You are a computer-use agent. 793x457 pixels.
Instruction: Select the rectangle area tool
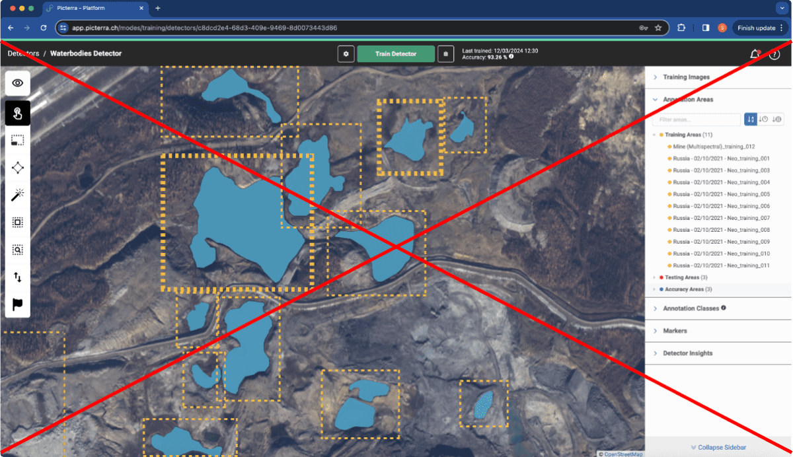click(18, 140)
